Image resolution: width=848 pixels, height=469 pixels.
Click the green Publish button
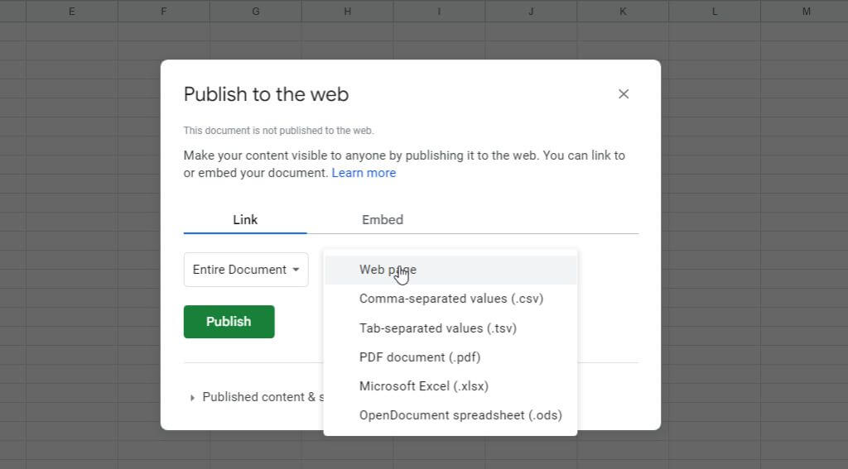pos(229,322)
